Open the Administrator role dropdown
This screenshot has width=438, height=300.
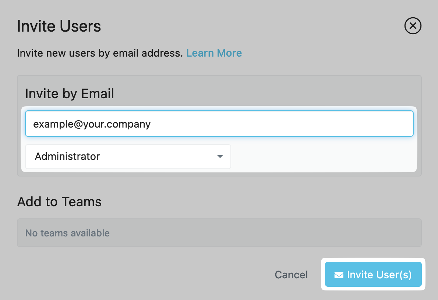click(128, 157)
